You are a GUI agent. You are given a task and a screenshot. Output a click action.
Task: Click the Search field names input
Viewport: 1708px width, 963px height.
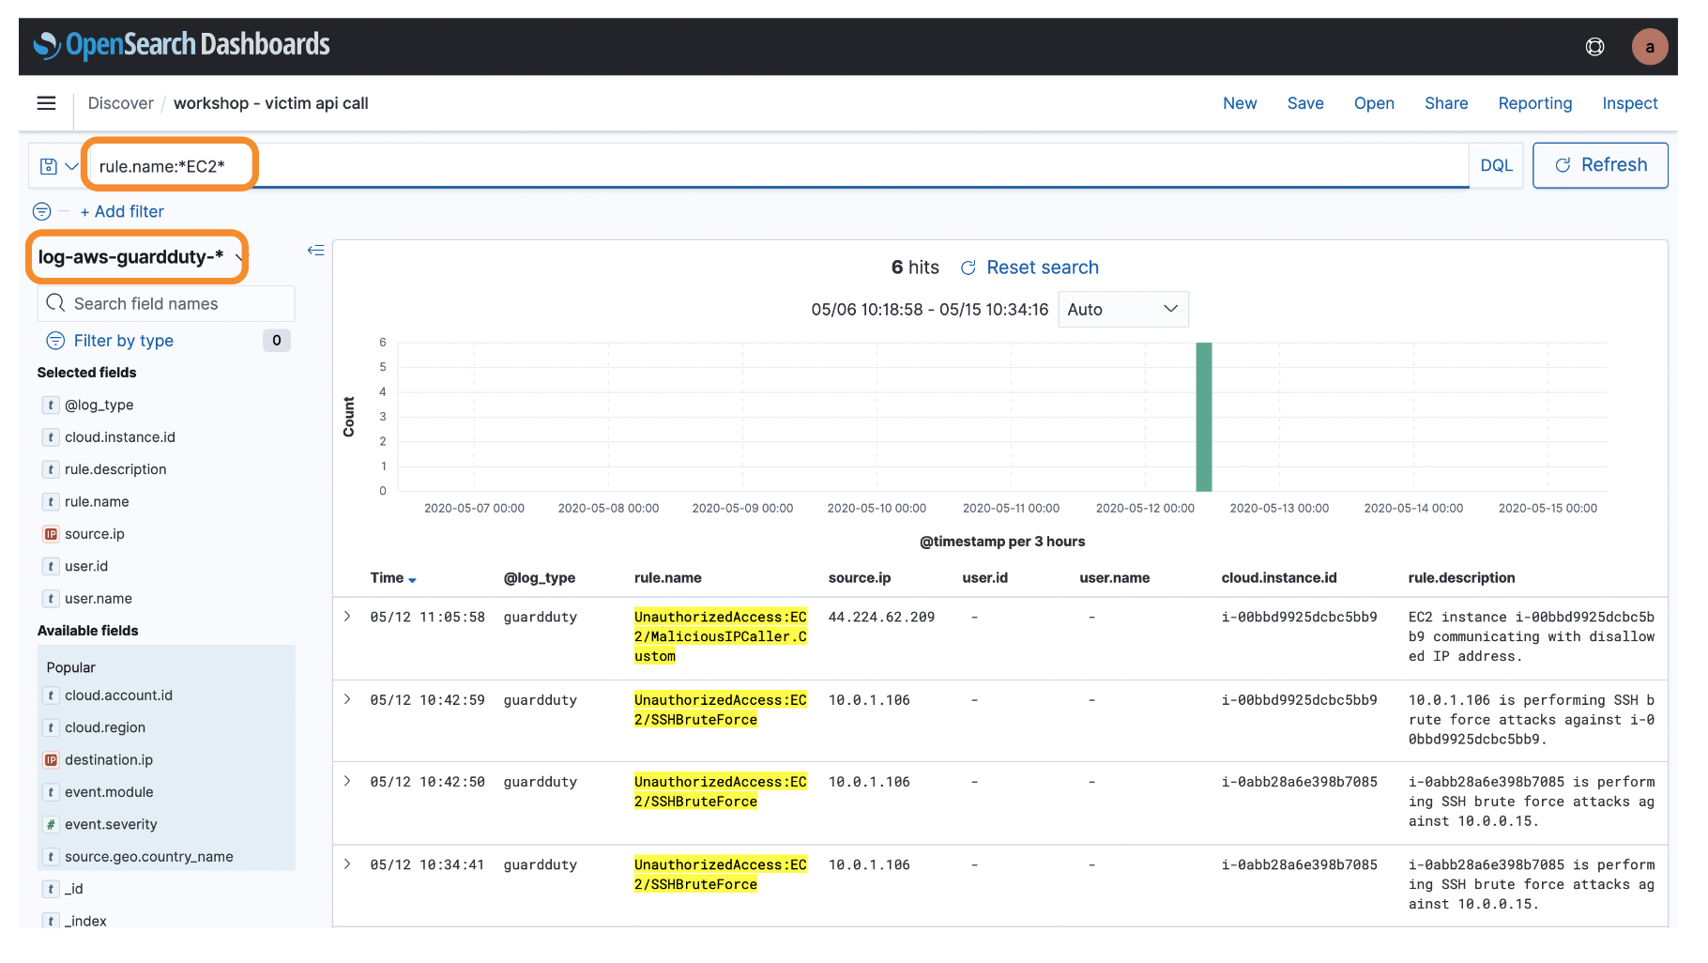[x=166, y=303]
